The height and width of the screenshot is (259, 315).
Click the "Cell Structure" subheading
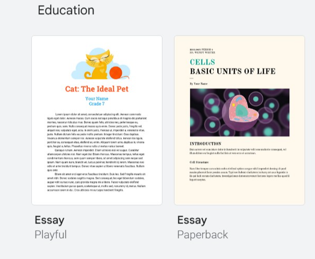(200, 162)
